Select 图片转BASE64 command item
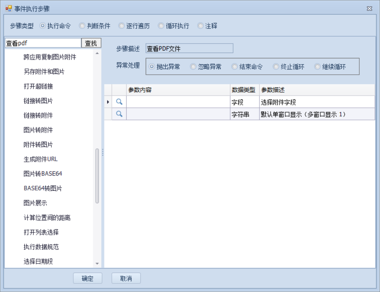 [43, 174]
